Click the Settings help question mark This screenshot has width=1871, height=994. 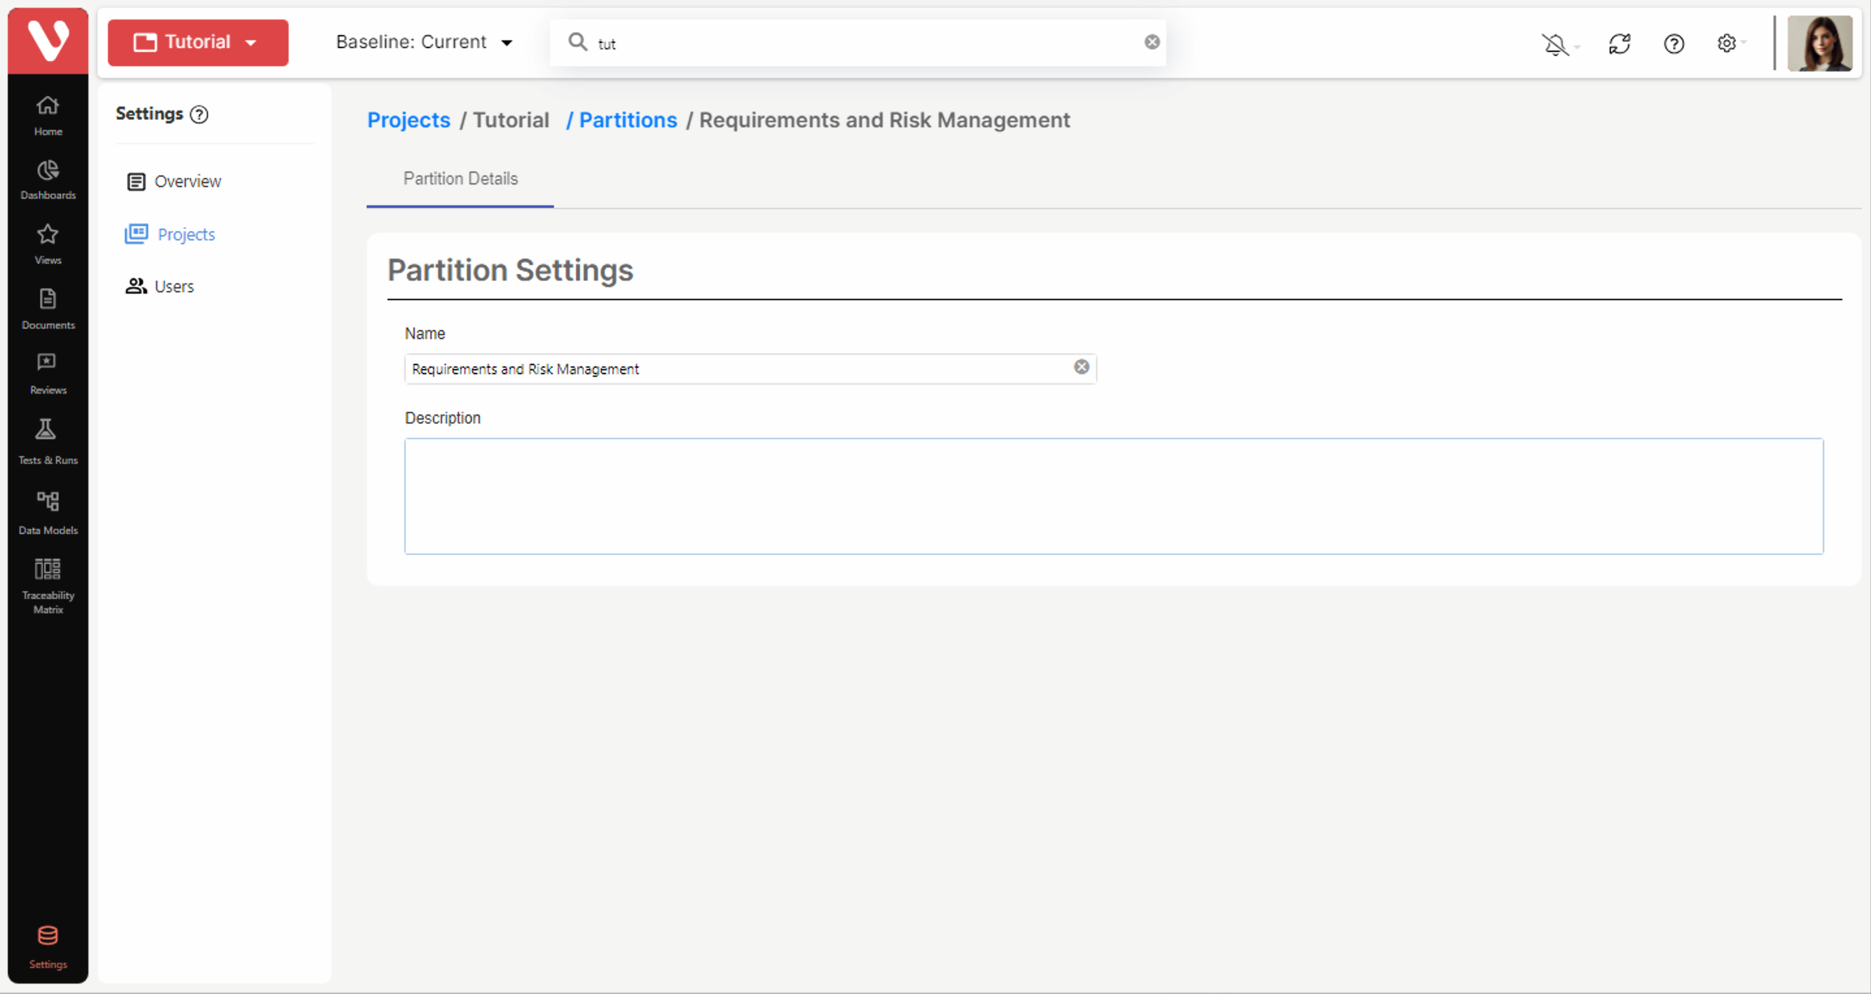199,115
